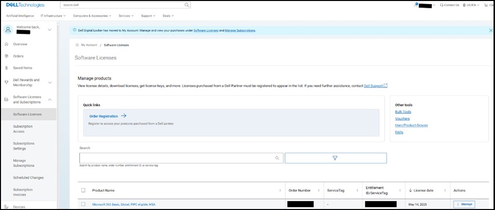This screenshot has width=495, height=210.
Task: Open the Support menu
Action: (148, 16)
